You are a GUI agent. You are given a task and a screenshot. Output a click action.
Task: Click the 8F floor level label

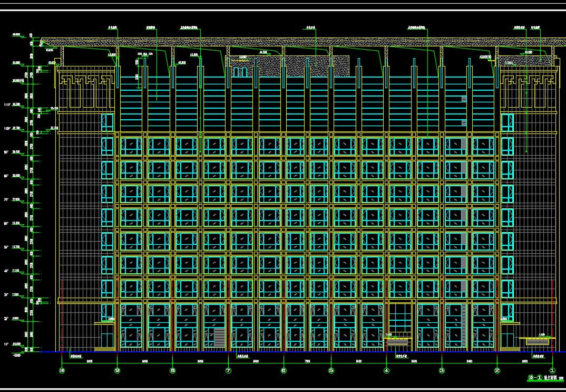(x=6, y=176)
